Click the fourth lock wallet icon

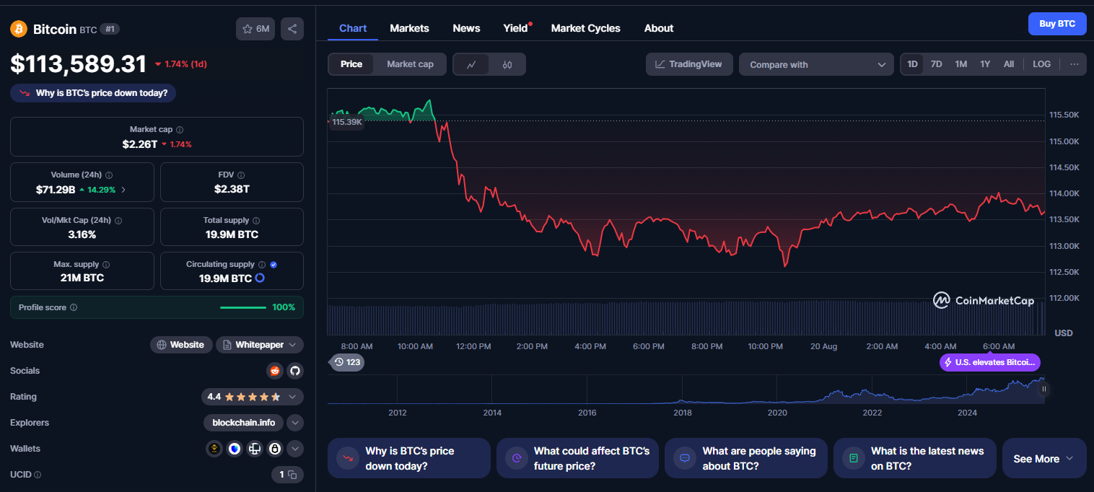coord(275,449)
